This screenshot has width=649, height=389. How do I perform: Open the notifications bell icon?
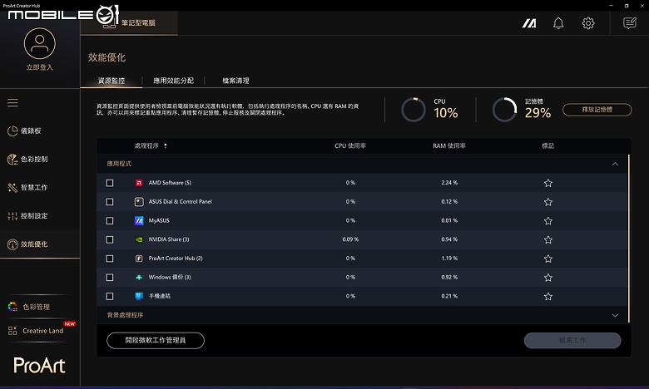coord(558,23)
